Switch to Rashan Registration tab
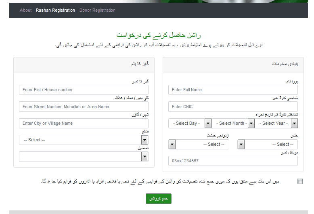The height and width of the screenshot is (214, 314). [55, 10]
